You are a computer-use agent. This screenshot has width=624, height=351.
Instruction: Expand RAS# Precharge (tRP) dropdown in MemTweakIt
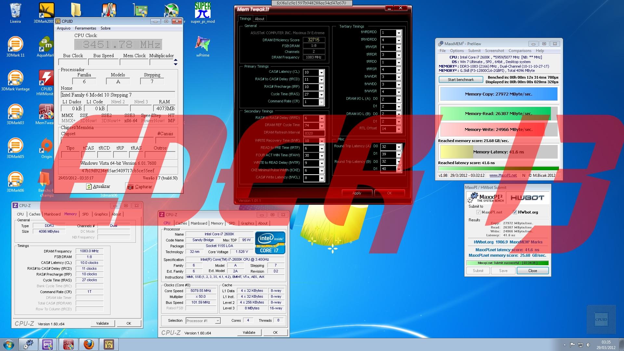(321, 87)
